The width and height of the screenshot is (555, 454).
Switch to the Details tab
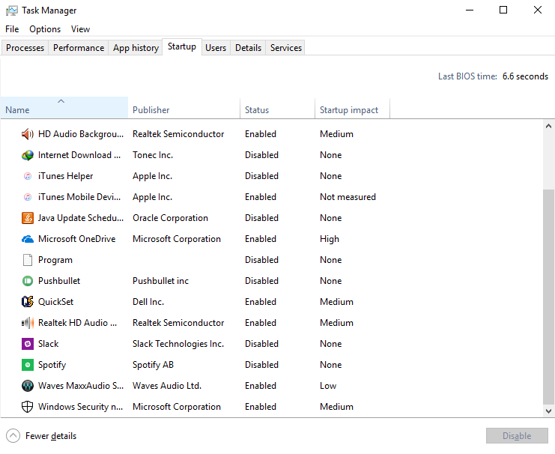pos(248,48)
